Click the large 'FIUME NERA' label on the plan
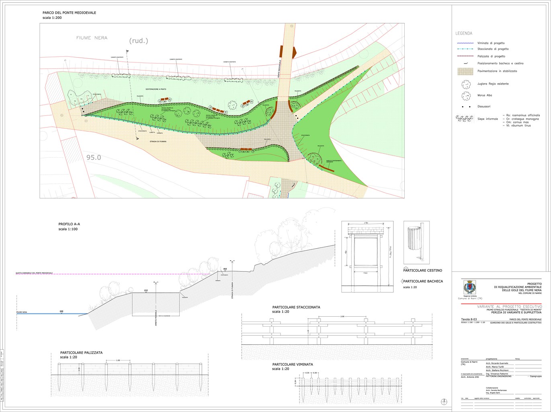 [92, 38]
